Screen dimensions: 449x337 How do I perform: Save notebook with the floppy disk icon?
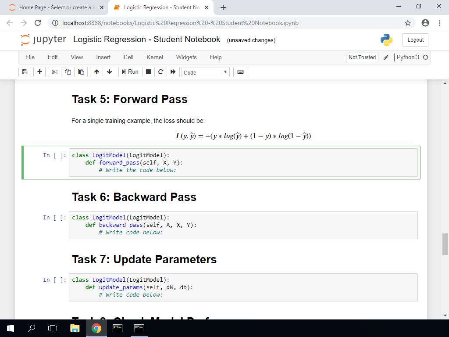[25, 72]
